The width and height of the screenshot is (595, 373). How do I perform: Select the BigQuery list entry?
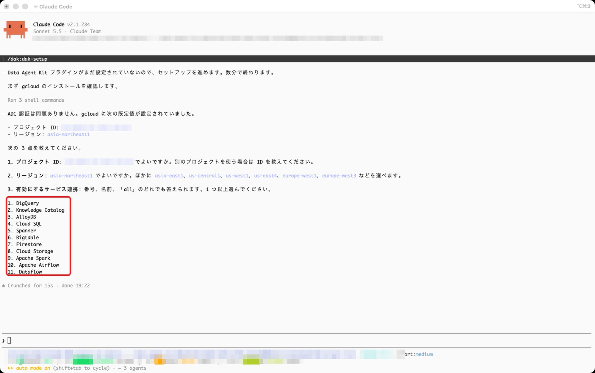pos(23,203)
